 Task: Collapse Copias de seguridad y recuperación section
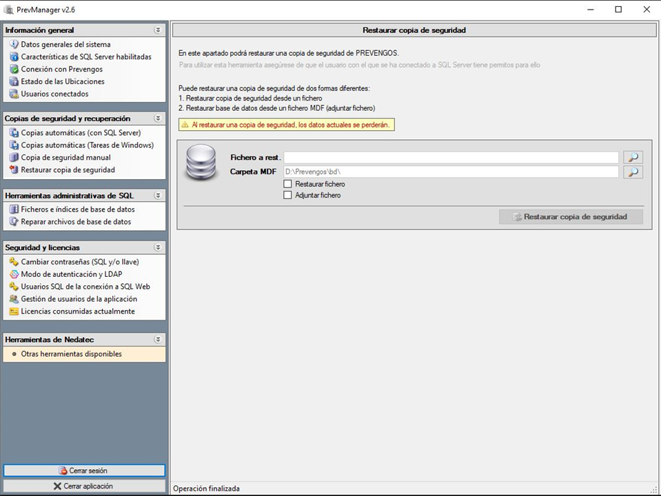pos(158,118)
